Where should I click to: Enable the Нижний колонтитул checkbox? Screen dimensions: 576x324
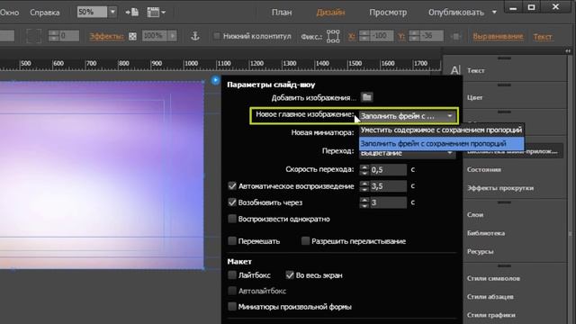tap(217, 36)
